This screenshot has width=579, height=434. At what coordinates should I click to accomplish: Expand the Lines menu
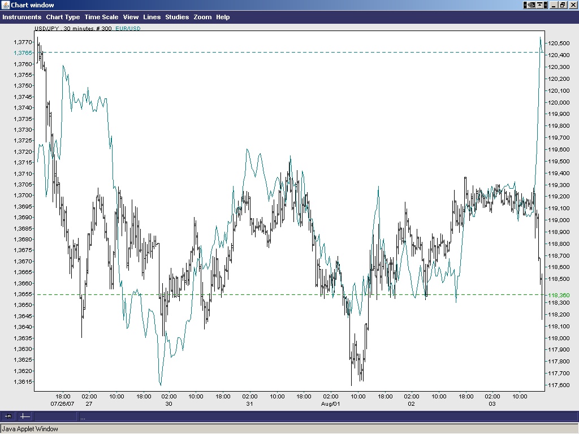(x=152, y=17)
